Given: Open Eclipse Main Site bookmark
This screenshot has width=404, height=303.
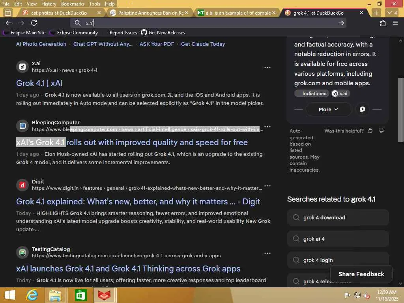Looking at the screenshot, I should pyautogui.click(x=25, y=33).
